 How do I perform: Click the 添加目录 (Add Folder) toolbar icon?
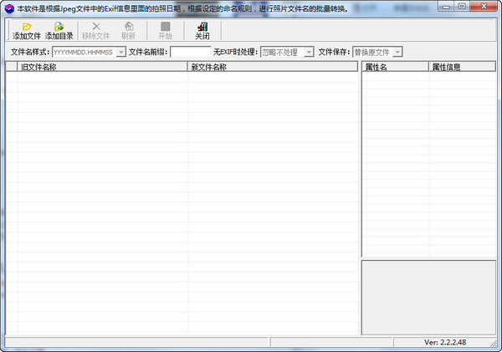pos(60,27)
